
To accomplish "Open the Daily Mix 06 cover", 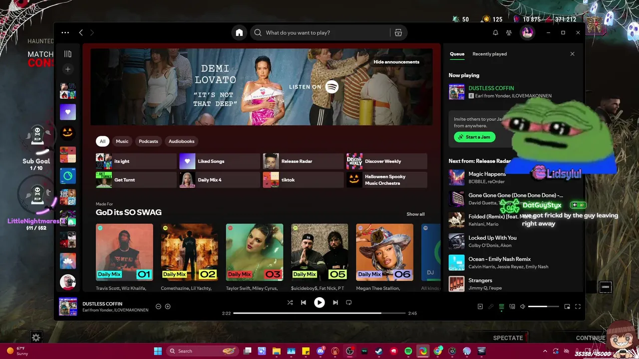I will click(x=384, y=252).
